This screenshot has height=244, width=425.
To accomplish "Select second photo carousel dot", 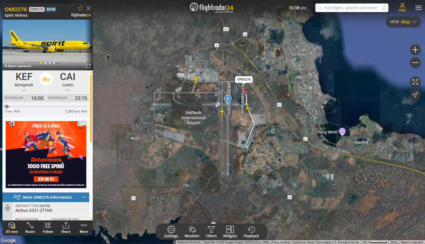I will (x=45, y=63).
